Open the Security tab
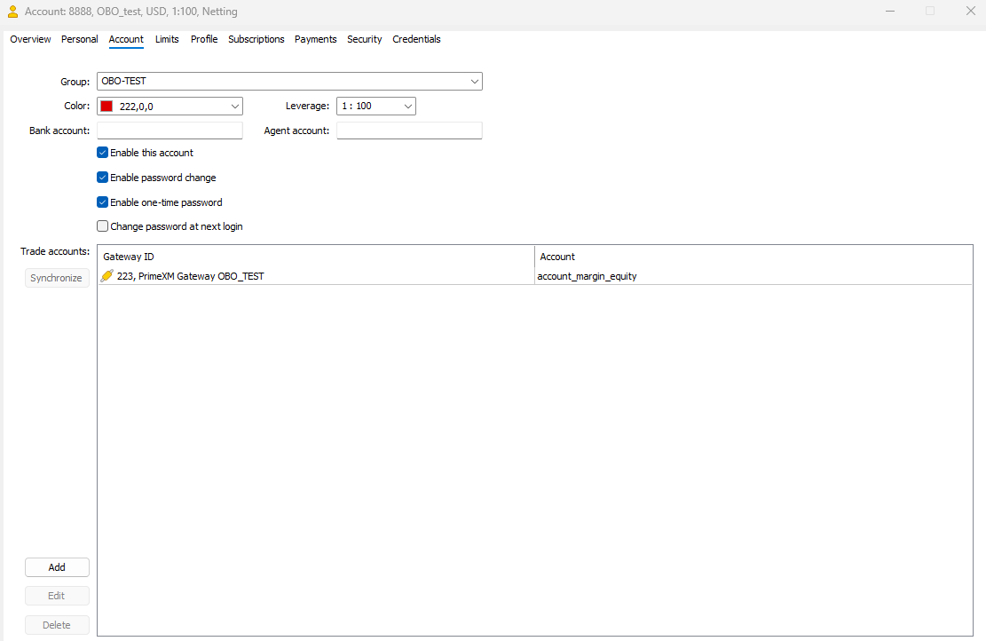Viewport: 986px width, 641px height. coord(364,39)
